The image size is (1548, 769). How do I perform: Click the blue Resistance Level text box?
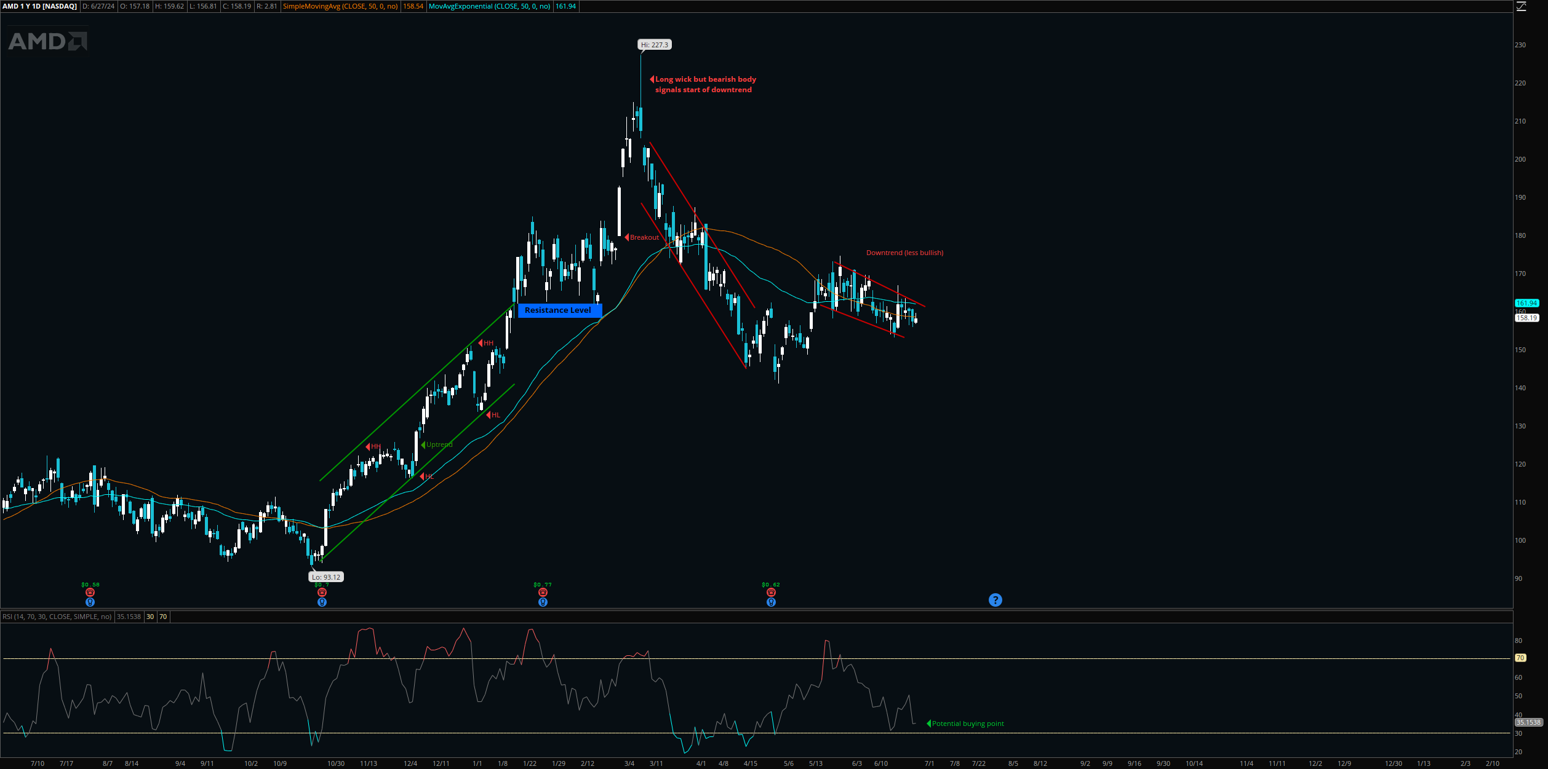tap(558, 310)
